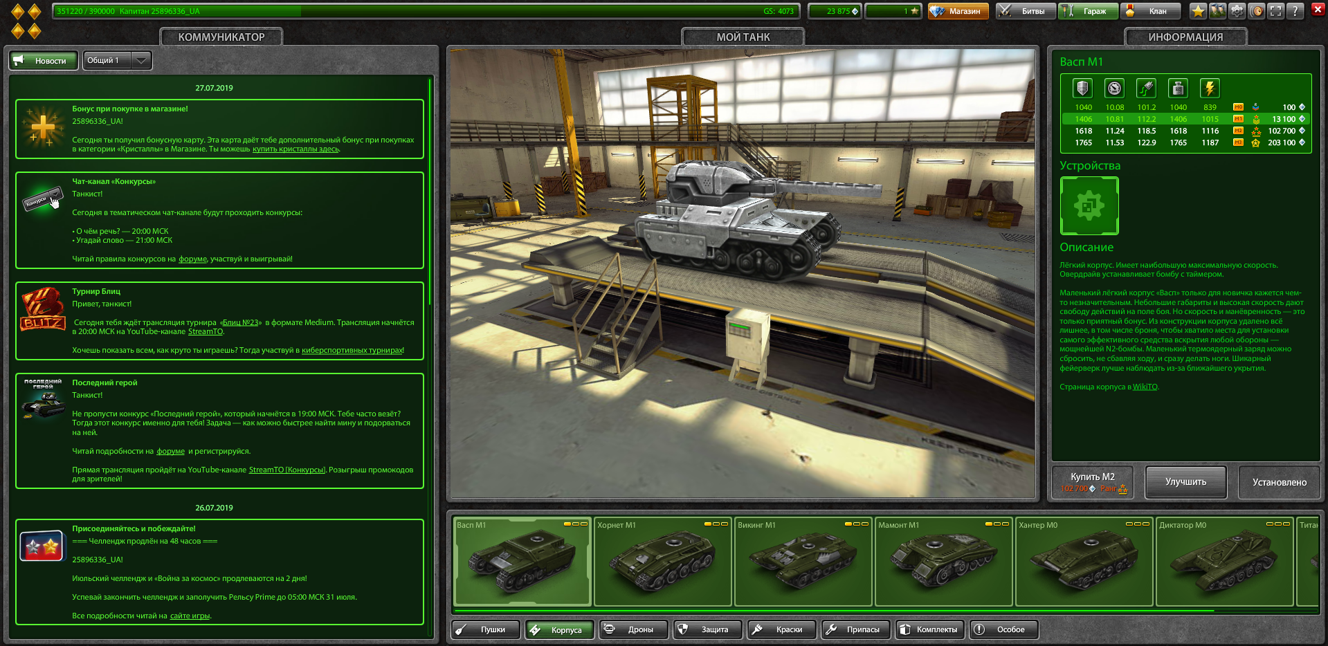Open the Клан clan section
The height and width of the screenshot is (646, 1328).
click(x=1150, y=11)
